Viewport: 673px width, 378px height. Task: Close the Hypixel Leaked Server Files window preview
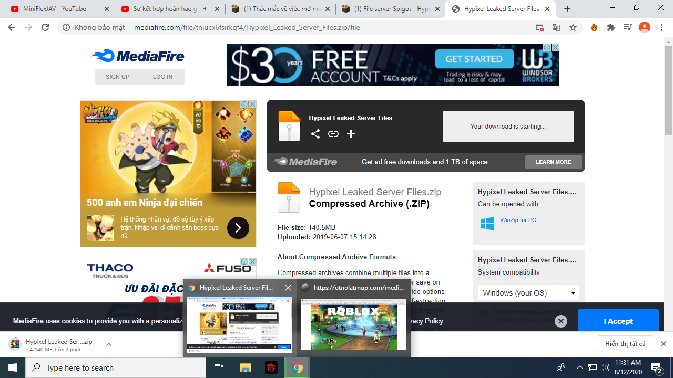pos(288,288)
